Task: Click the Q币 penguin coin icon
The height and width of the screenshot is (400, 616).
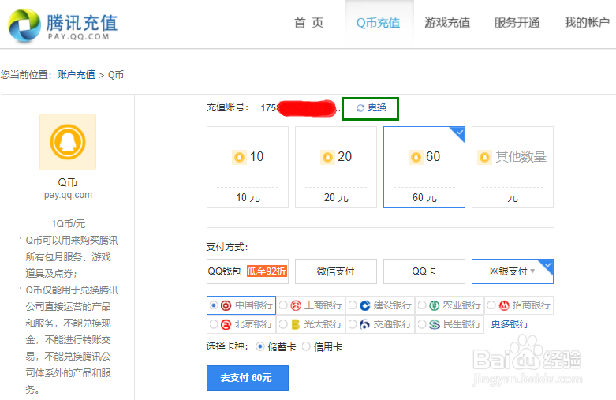Action: [x=67, y=142]
